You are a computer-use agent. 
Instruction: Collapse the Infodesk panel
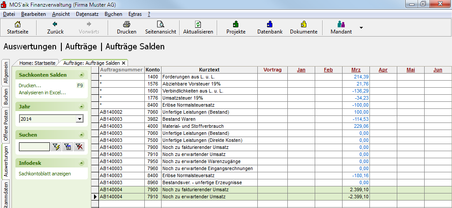(x=82, y=163)
